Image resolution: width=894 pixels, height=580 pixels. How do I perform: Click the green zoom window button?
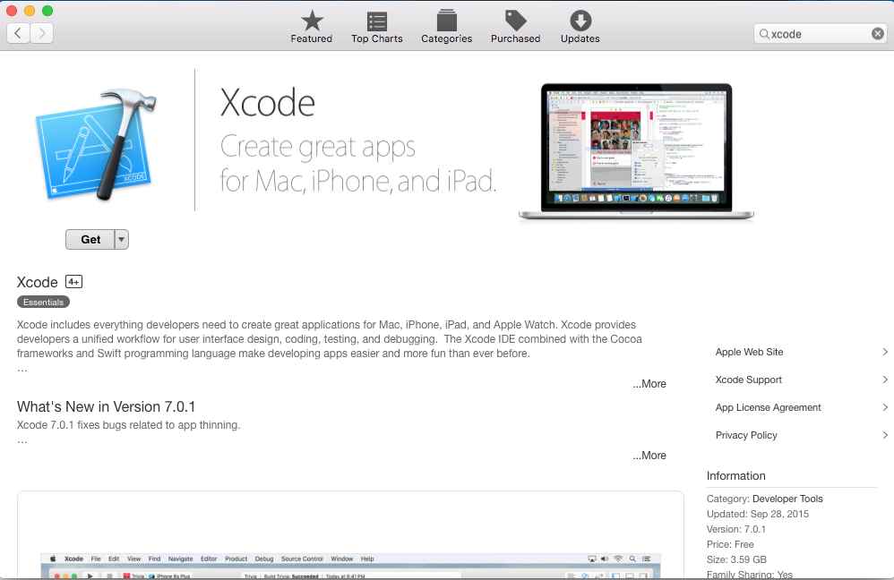pyautogui.click(x=47, y=10)
